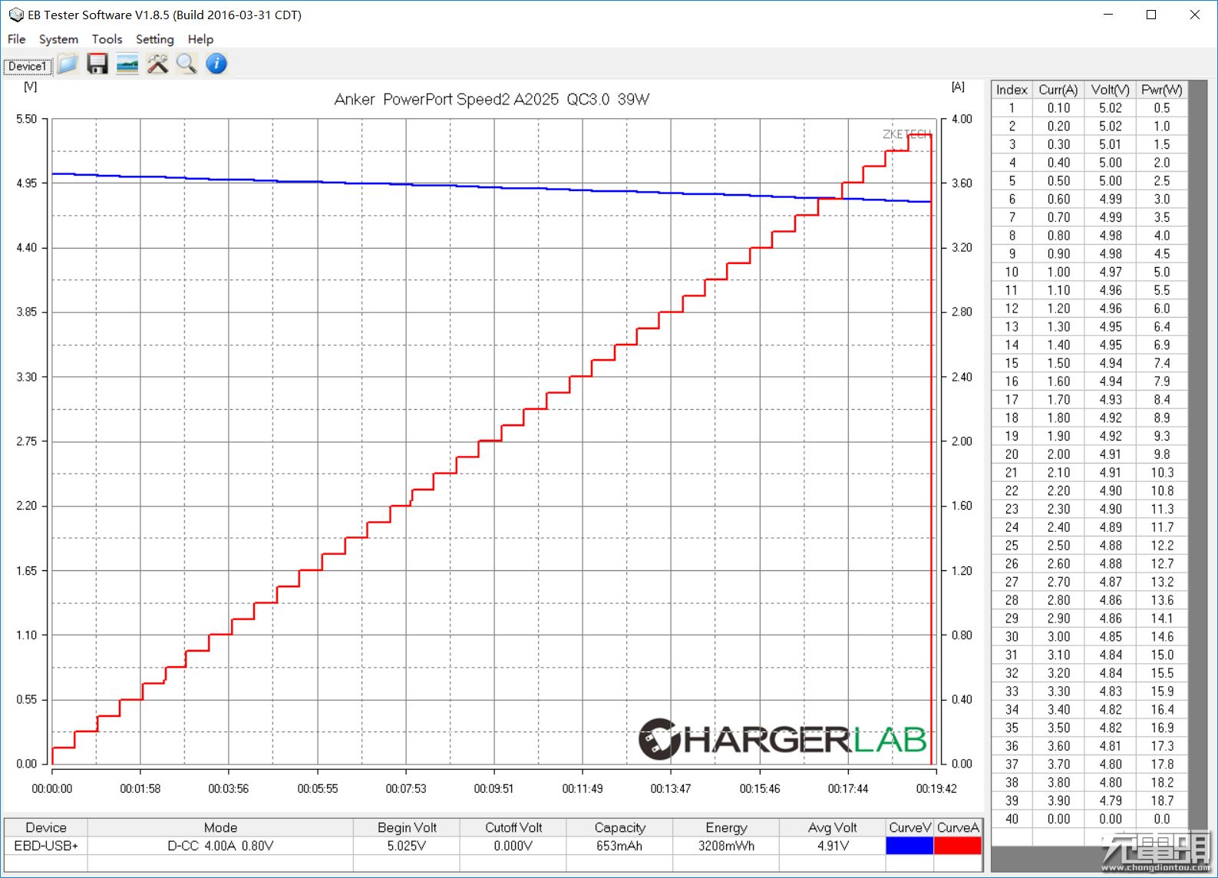Viewport: 1218px width, 878px height.
Task: Click the EBD-USB+ device cell
Action: (46, 846)
